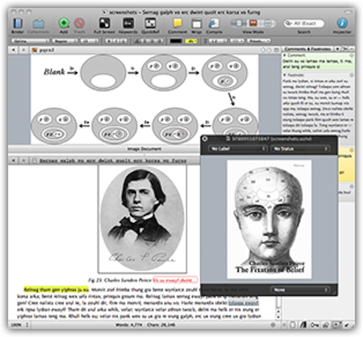363x337 pixels.
Task: Toggle the Inspector panel
Action: [342, 23]
